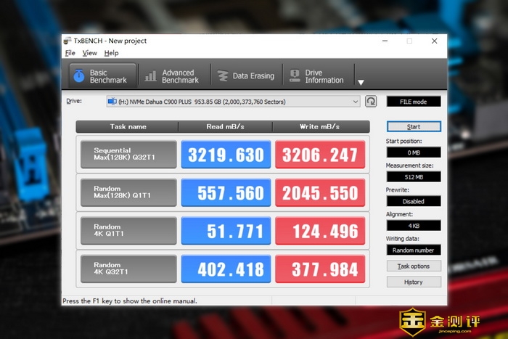Run the Random 4K Q1T1 task
Viewport: 508px width, 339px height.
[128, 231]
